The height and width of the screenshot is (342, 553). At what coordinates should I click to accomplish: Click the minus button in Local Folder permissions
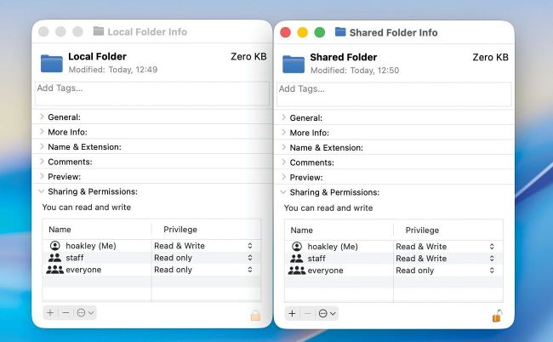66,312
